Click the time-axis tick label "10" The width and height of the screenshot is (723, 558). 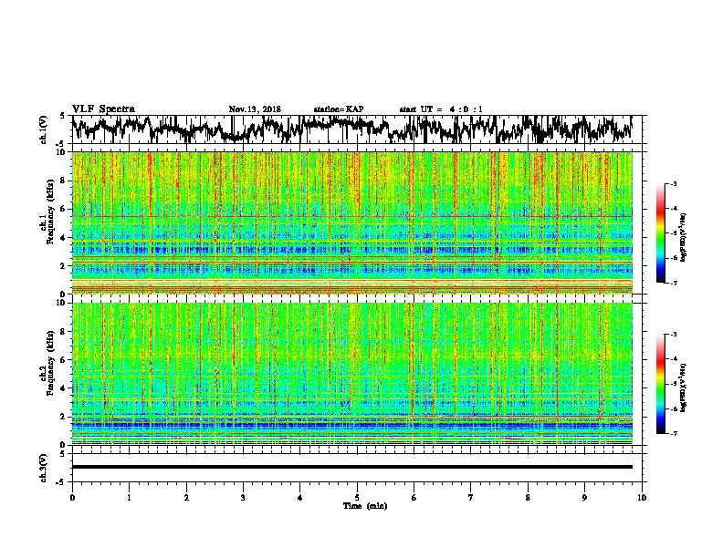tap(642, 498)
